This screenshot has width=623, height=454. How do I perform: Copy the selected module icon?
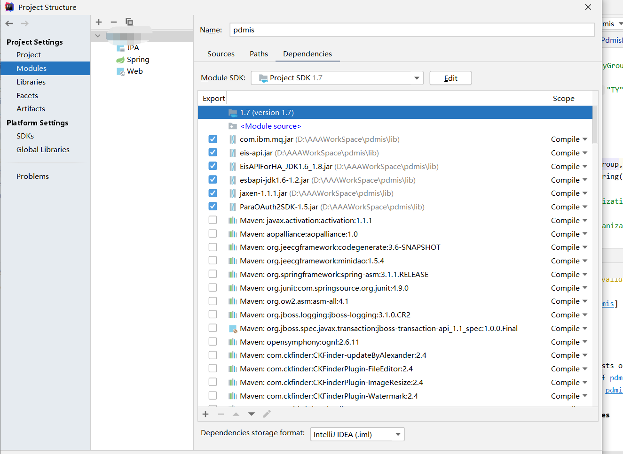click(129, 22)
